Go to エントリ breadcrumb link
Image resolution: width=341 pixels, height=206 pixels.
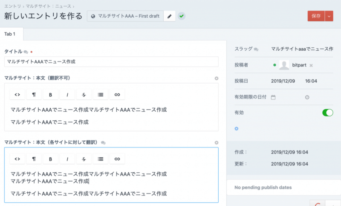[x=12, y=6]
